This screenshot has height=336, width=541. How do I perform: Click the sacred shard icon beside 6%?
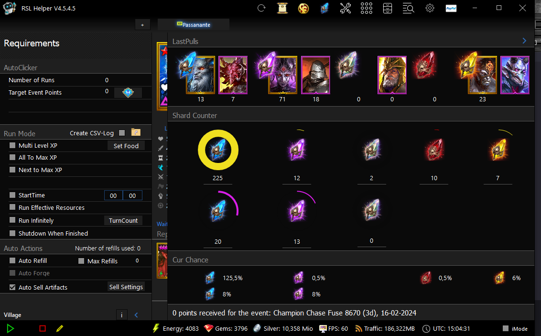pos(499,278)
